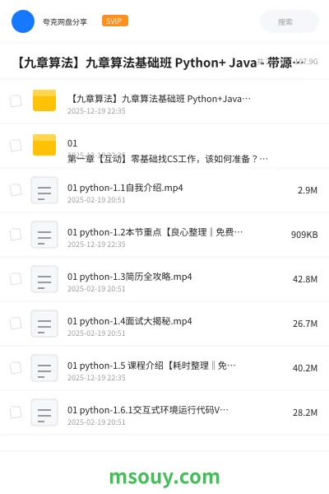Click the 40.2M file size

click(x=305, y=368)
